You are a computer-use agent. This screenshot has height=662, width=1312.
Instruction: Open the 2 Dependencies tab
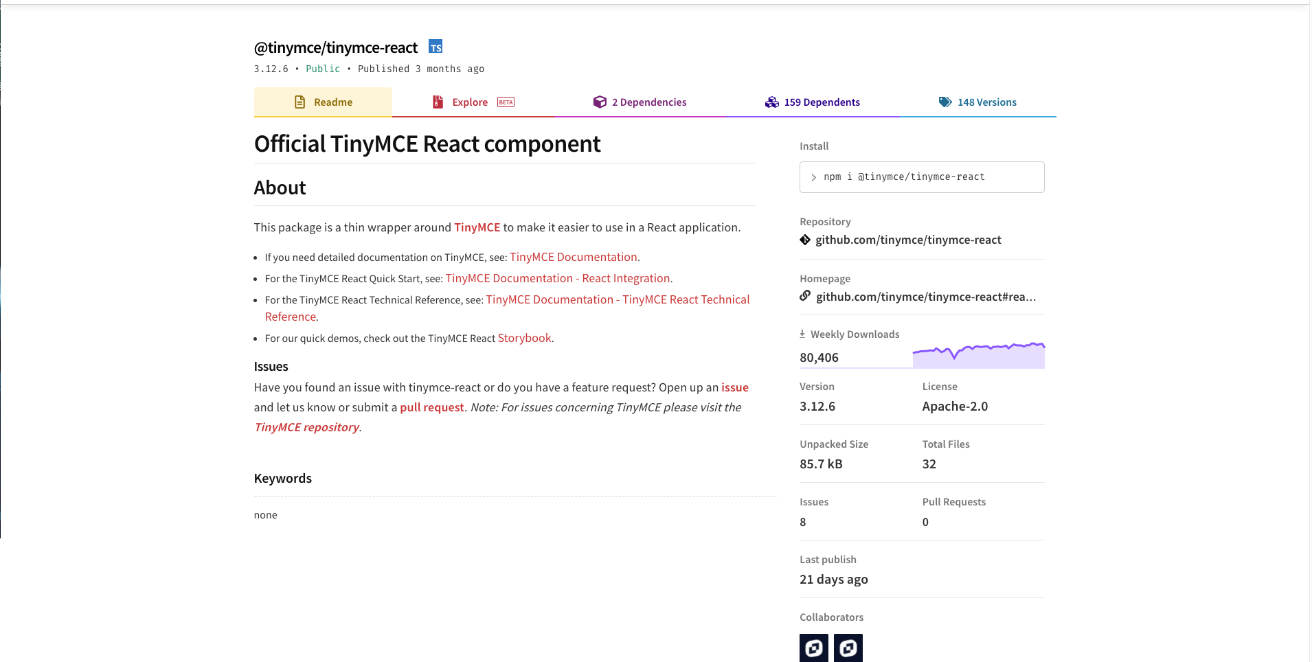pos(640,102)
